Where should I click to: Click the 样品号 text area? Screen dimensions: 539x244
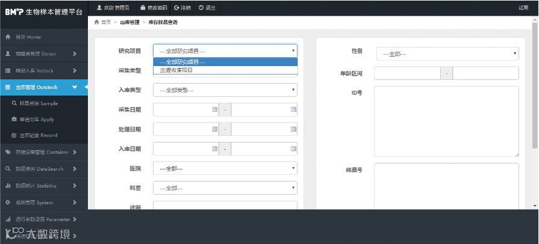[x=446, y=186]
